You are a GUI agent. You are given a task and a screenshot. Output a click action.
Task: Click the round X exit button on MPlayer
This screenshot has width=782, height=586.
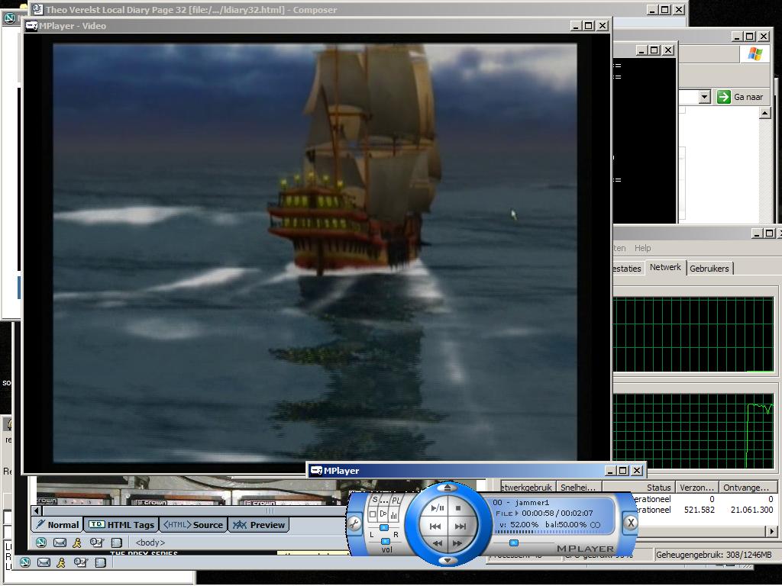(x=630, y=522)
